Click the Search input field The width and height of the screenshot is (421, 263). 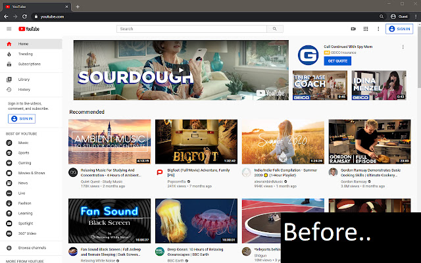pyautogui.click(x=191, y=29)
